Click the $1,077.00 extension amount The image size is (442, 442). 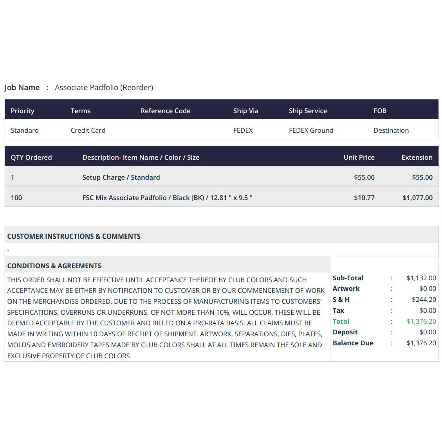point(417,198)
